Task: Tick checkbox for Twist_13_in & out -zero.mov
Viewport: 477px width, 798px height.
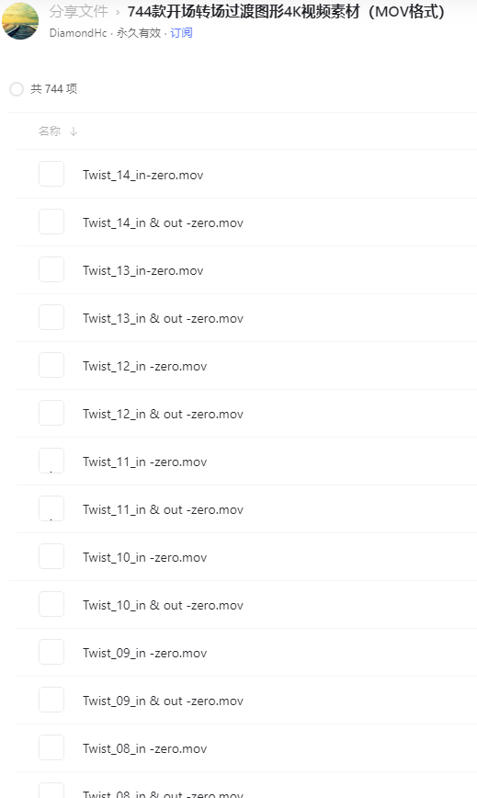Action: coord(51,317)
